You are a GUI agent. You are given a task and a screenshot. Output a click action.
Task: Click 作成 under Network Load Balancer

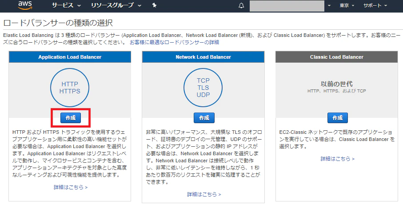point(204,118)
